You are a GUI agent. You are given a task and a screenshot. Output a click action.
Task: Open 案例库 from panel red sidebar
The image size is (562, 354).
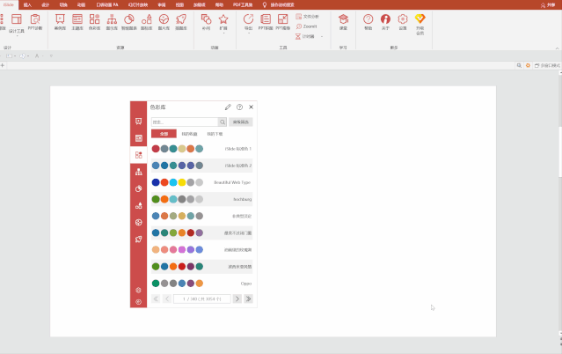(x=139, y=122)
